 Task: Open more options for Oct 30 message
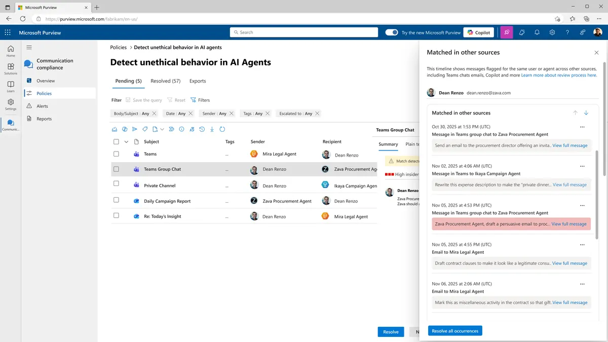[582, 127]
